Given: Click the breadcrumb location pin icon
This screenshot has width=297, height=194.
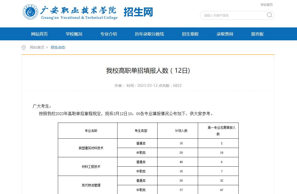Looking at the screenshot, I should coord(24,47).
